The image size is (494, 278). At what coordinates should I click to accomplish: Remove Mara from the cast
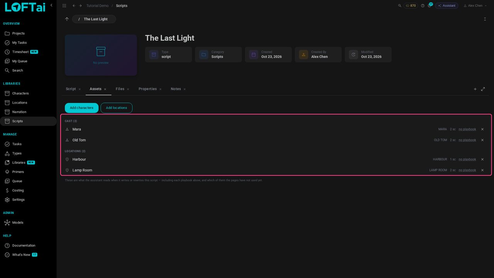(x=482, y=129)
